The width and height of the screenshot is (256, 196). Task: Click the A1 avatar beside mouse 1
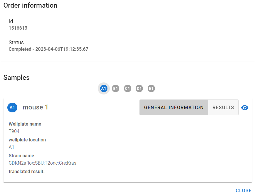pyautogui.click(x=12, y=107)
